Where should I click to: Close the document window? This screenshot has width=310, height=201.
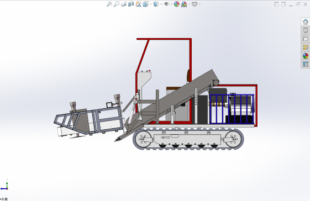pos(305,4)
